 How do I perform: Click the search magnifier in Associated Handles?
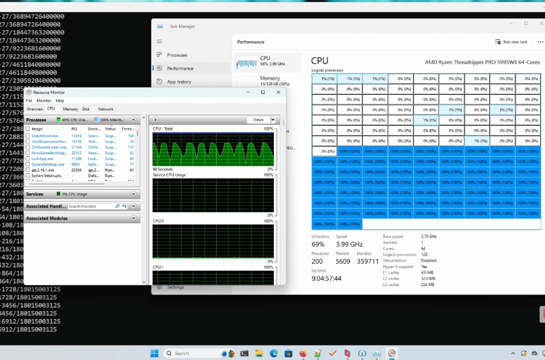tap(117, 207)
